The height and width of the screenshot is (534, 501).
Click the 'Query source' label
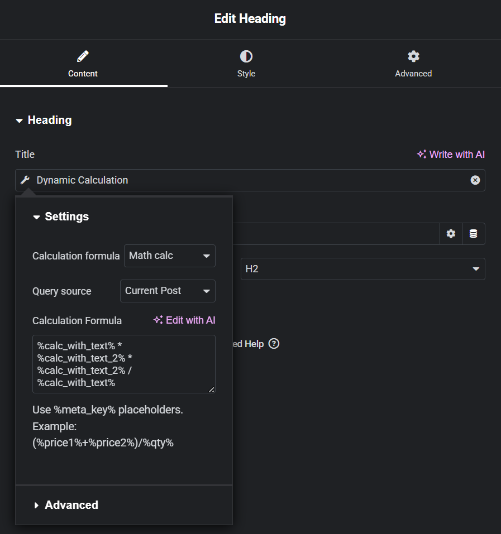click(x=61, y=291)
